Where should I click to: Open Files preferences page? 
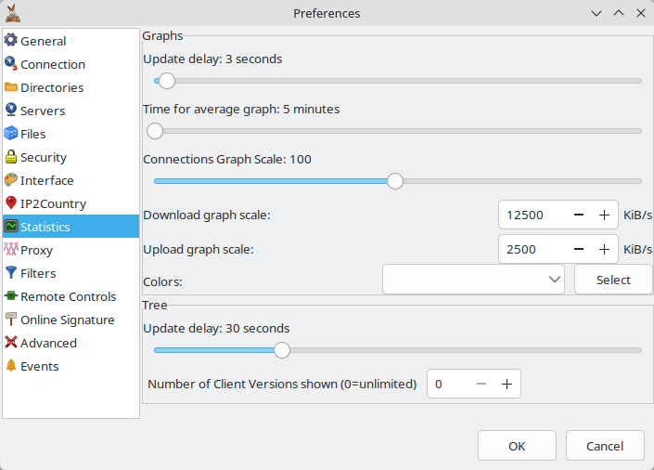point(71,134)
